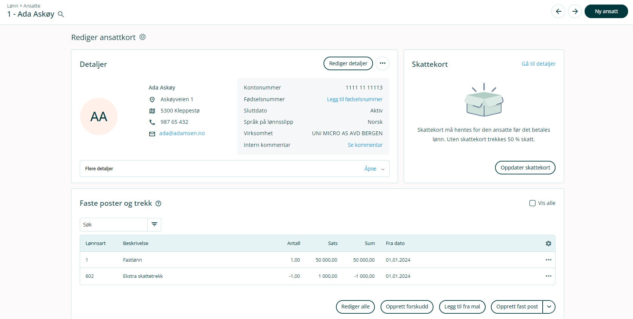Open row actions for Fastlønn
This screenshot has width=633, height=319.
548,260
